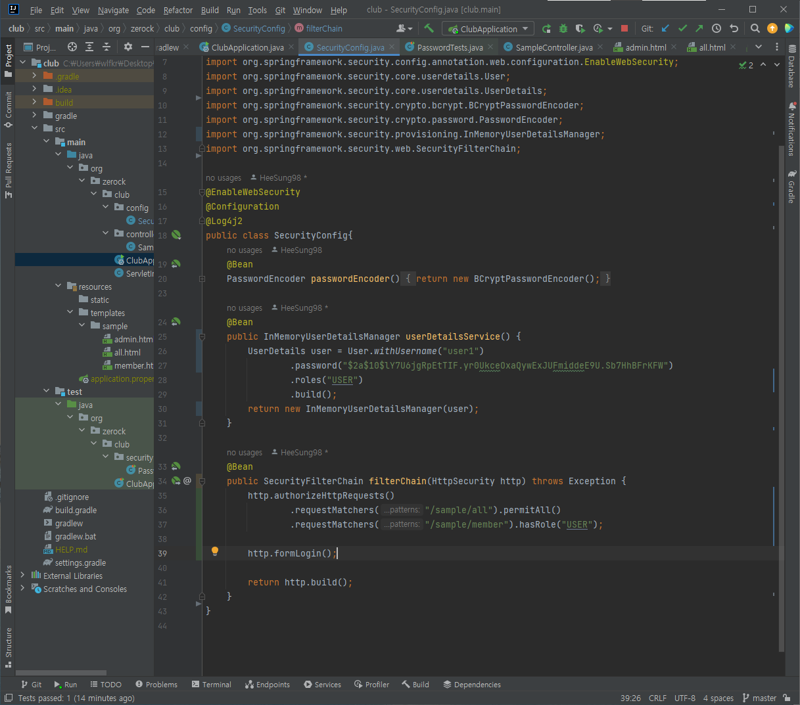
Task: Select opened file target icon in Project panel
Action: [x=72, y=47]
